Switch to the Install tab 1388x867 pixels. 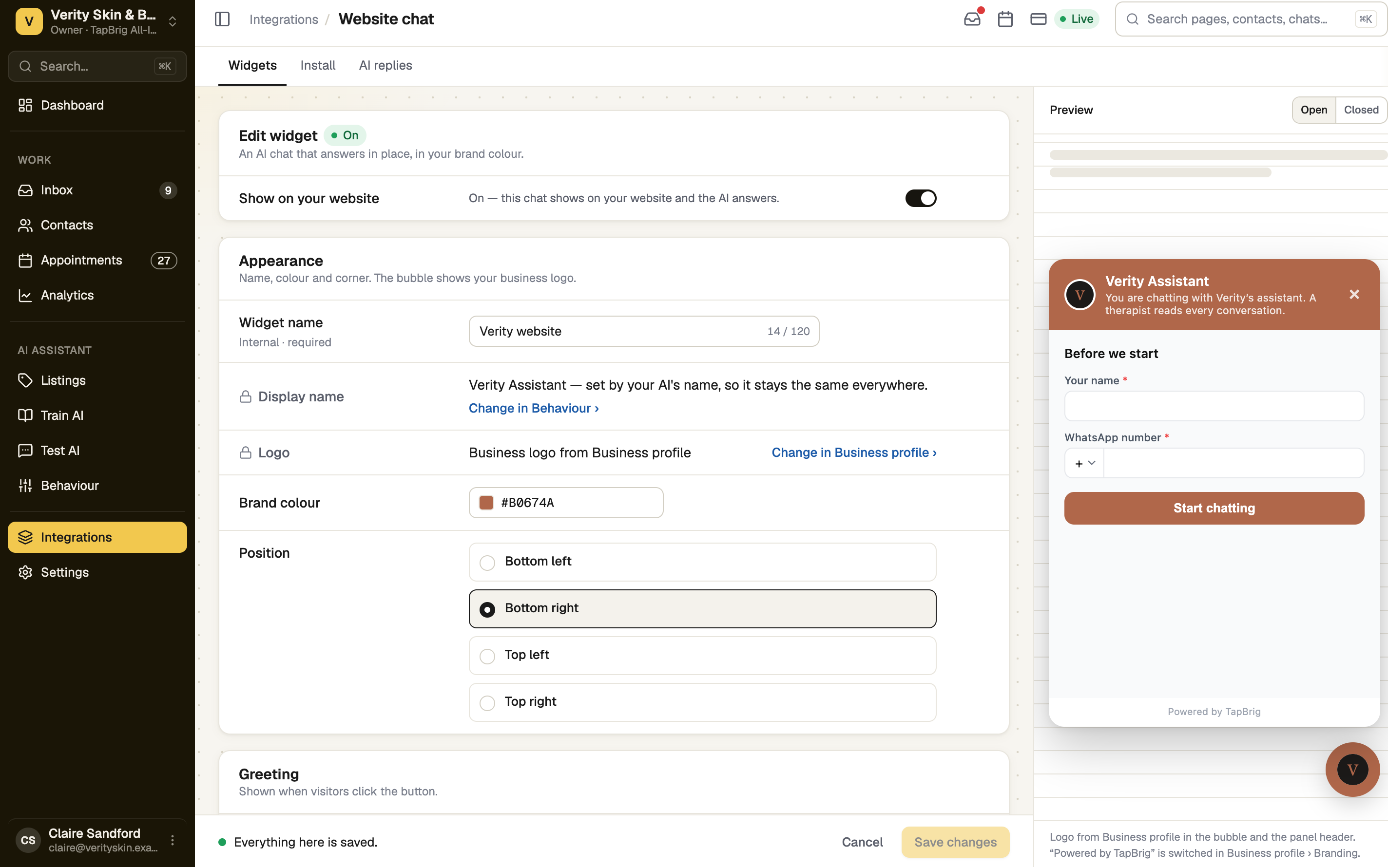pyautogui.click(x=318, y=65)
